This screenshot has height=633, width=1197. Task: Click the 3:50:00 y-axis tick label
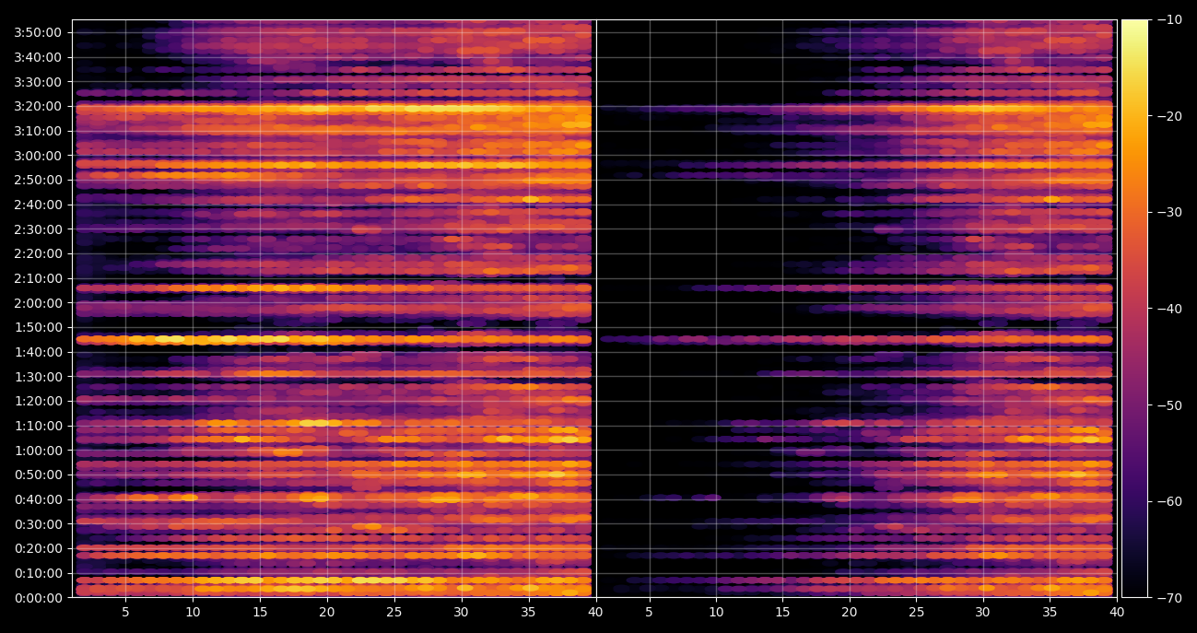39,32
